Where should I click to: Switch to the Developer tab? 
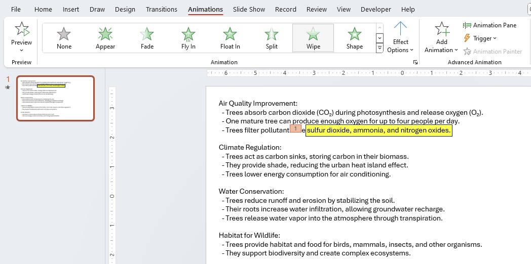(376, 10)
